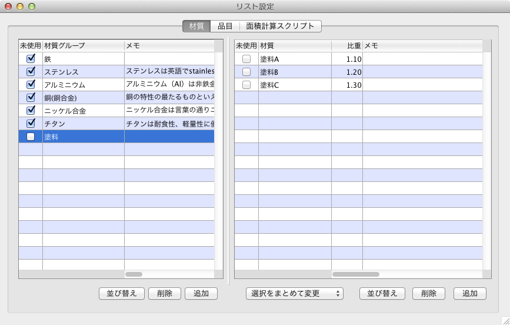Enable 未使用 checkbox for 塗料A

246,59
